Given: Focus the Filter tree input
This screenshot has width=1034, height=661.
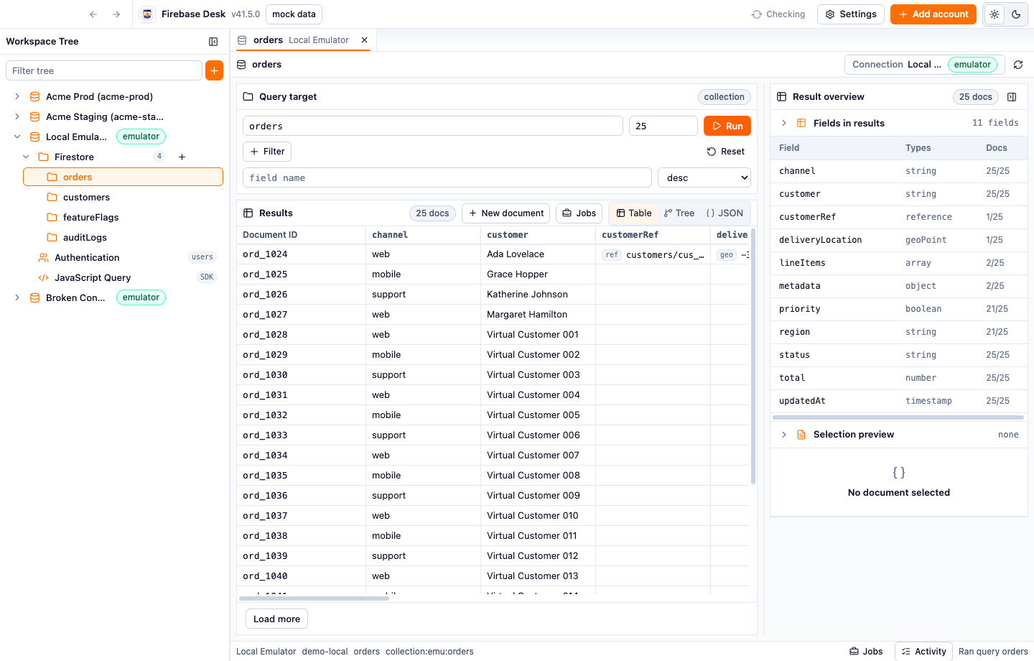Looking at the screenshot, I should click(104, 70).
